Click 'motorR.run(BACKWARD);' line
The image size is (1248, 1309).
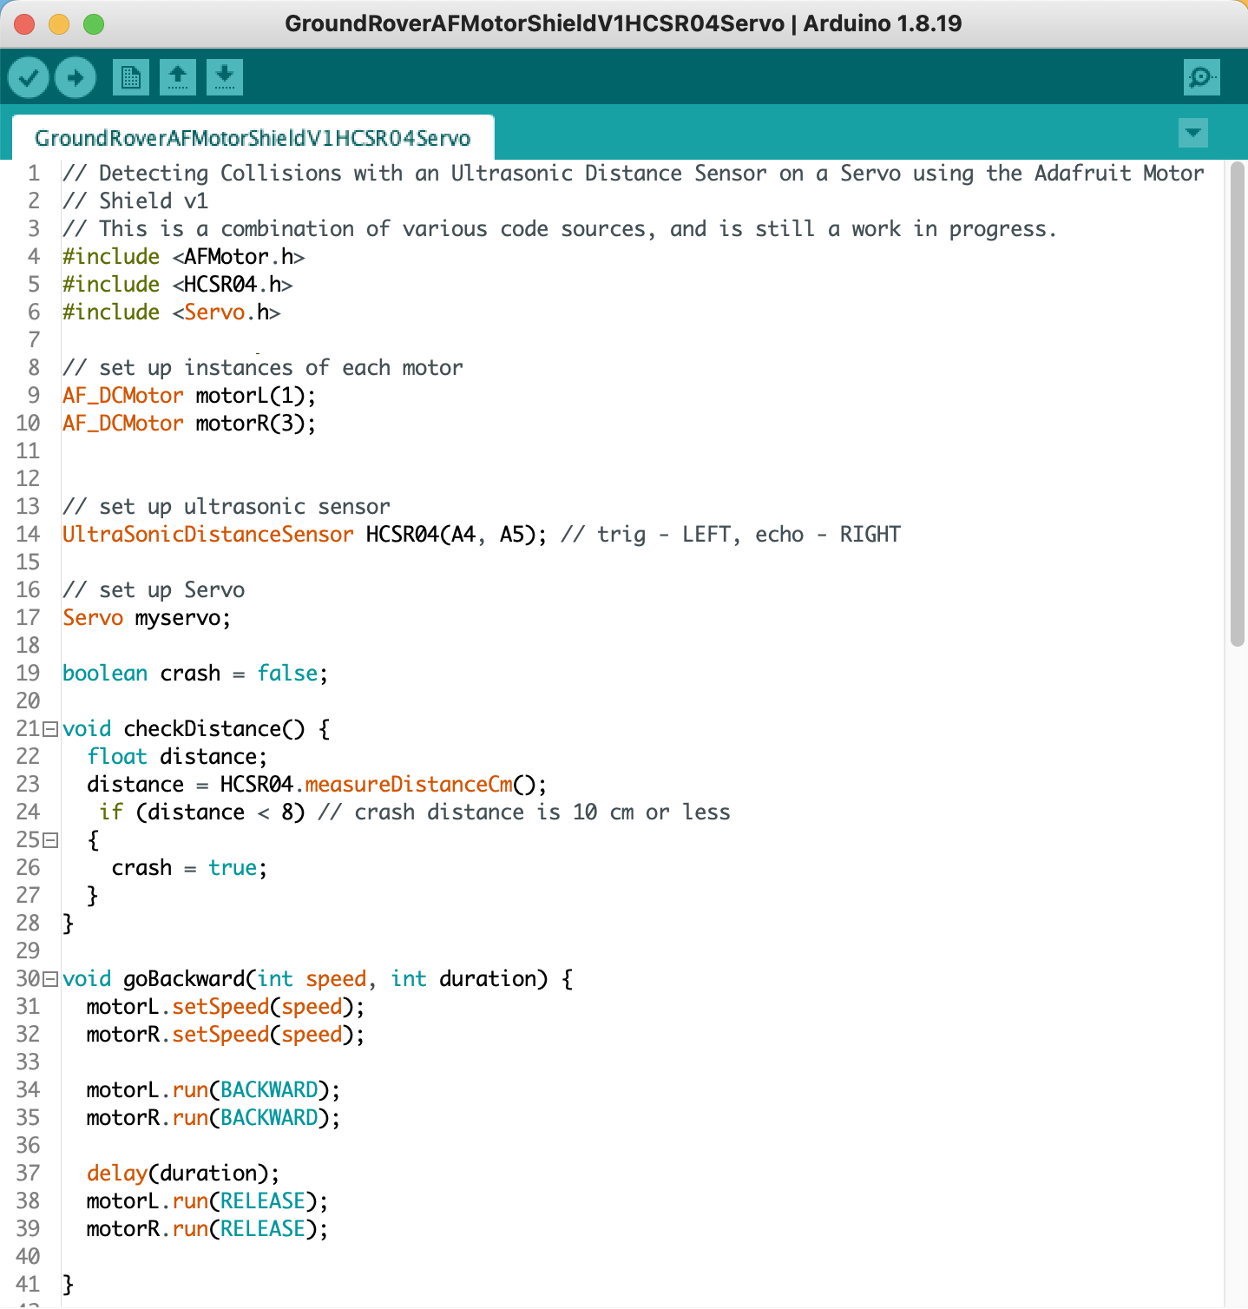213,1118
